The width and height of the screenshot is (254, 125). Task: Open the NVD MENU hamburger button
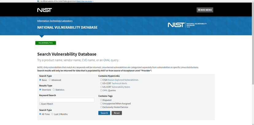pos(205,10)
